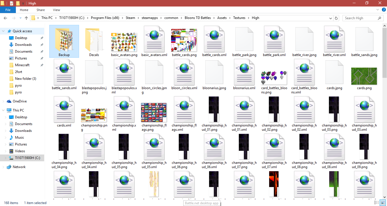Select the basic_avatars.xml file

click(x=154, y=41)
